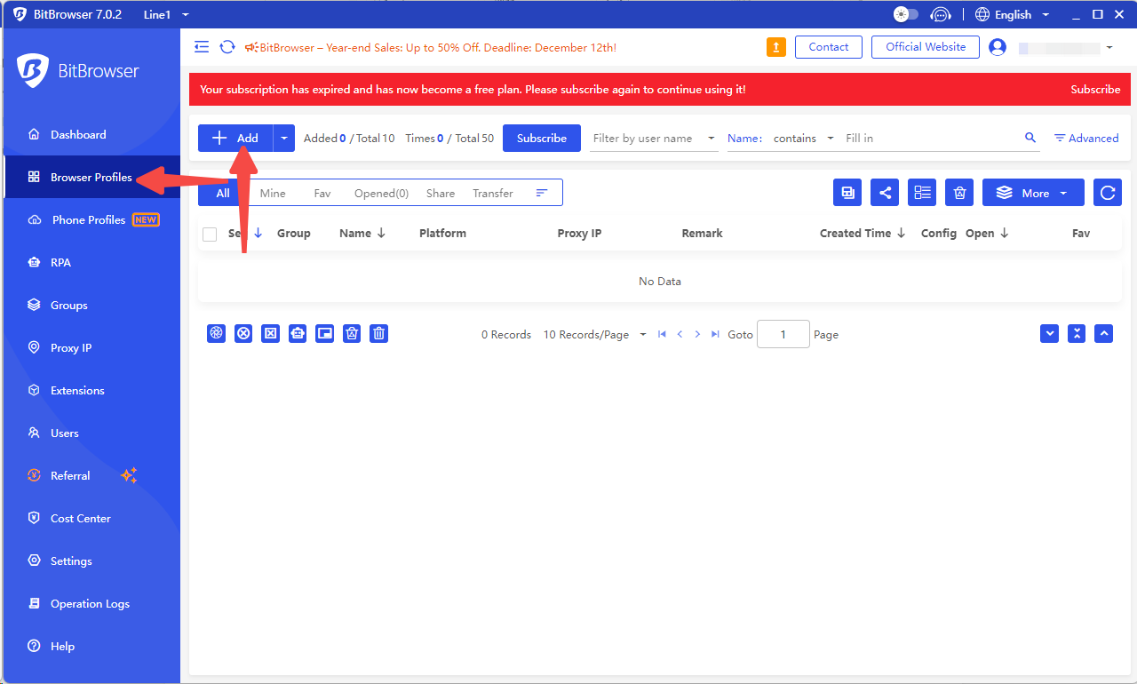This screenshot has height=684, width=1137.
Task: Open Referral page
Action: point(91,475)
